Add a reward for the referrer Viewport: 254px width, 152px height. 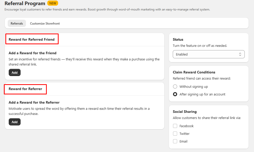15,122
